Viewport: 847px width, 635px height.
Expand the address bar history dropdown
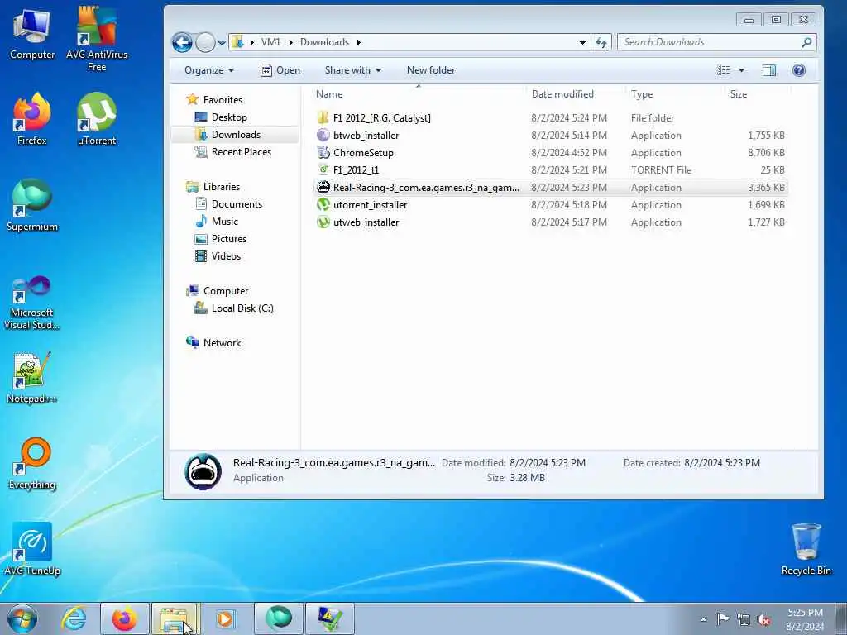[x=582, y=42]
